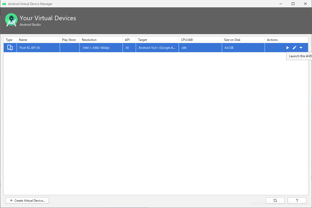Open the actions dropdown arrow for Pixel XL

[x=301, y=48]
